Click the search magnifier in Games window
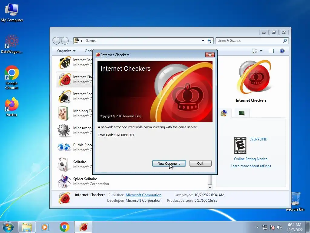 tap(285, 41)
